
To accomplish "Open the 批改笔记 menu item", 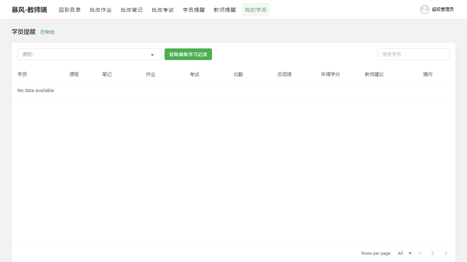I will click(131, 10).
